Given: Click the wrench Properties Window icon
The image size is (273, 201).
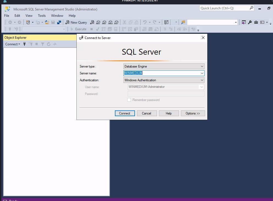Looking at the screenshot, I should point(250,23).
